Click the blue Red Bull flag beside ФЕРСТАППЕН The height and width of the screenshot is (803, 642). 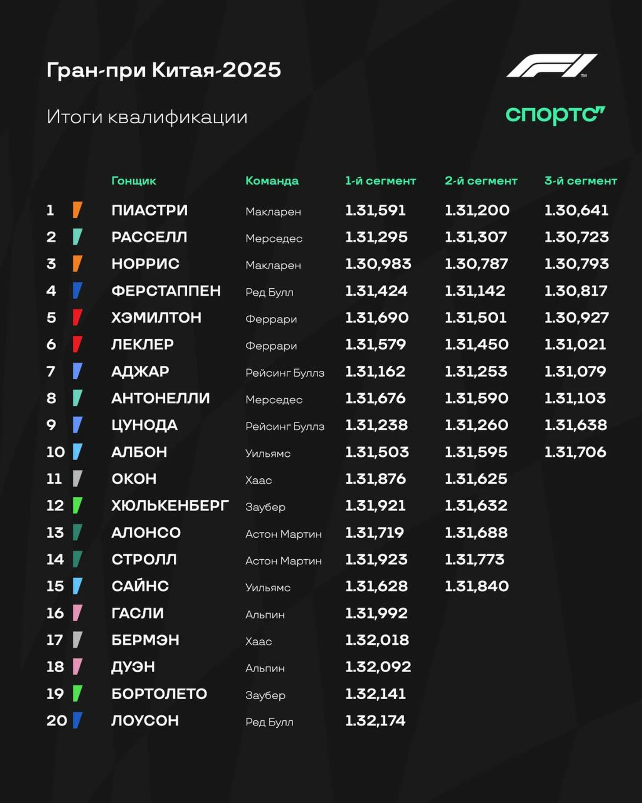pos(77,290)
